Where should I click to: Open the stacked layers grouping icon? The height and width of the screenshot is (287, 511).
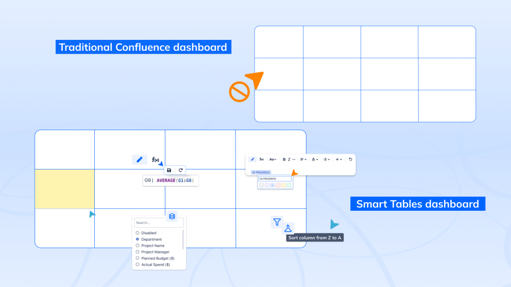coord(172,216)
